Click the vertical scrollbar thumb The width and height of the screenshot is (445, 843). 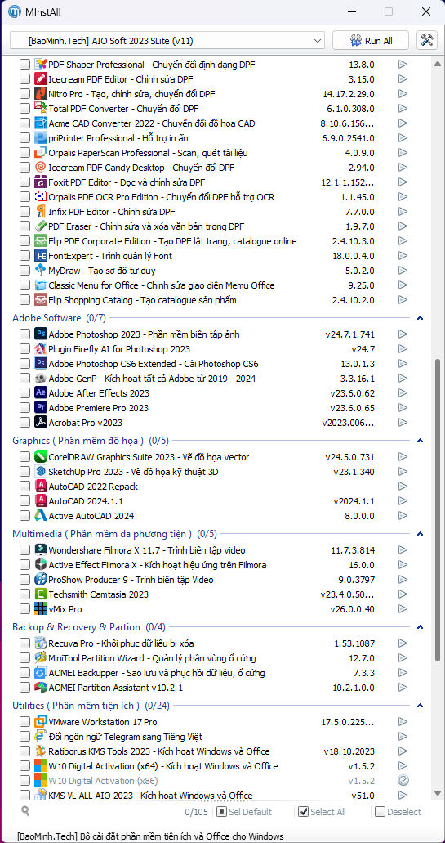438,511
